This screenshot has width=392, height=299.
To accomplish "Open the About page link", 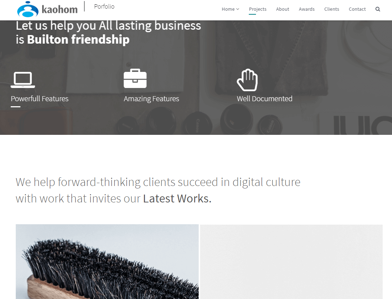I will coord(282,9).
